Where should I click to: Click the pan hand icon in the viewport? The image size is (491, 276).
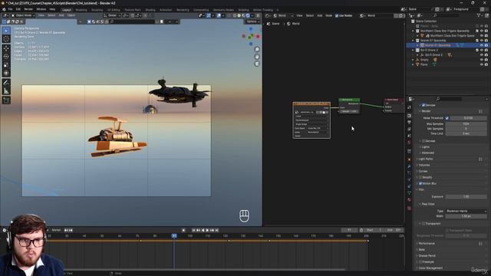tap(257, 57)
